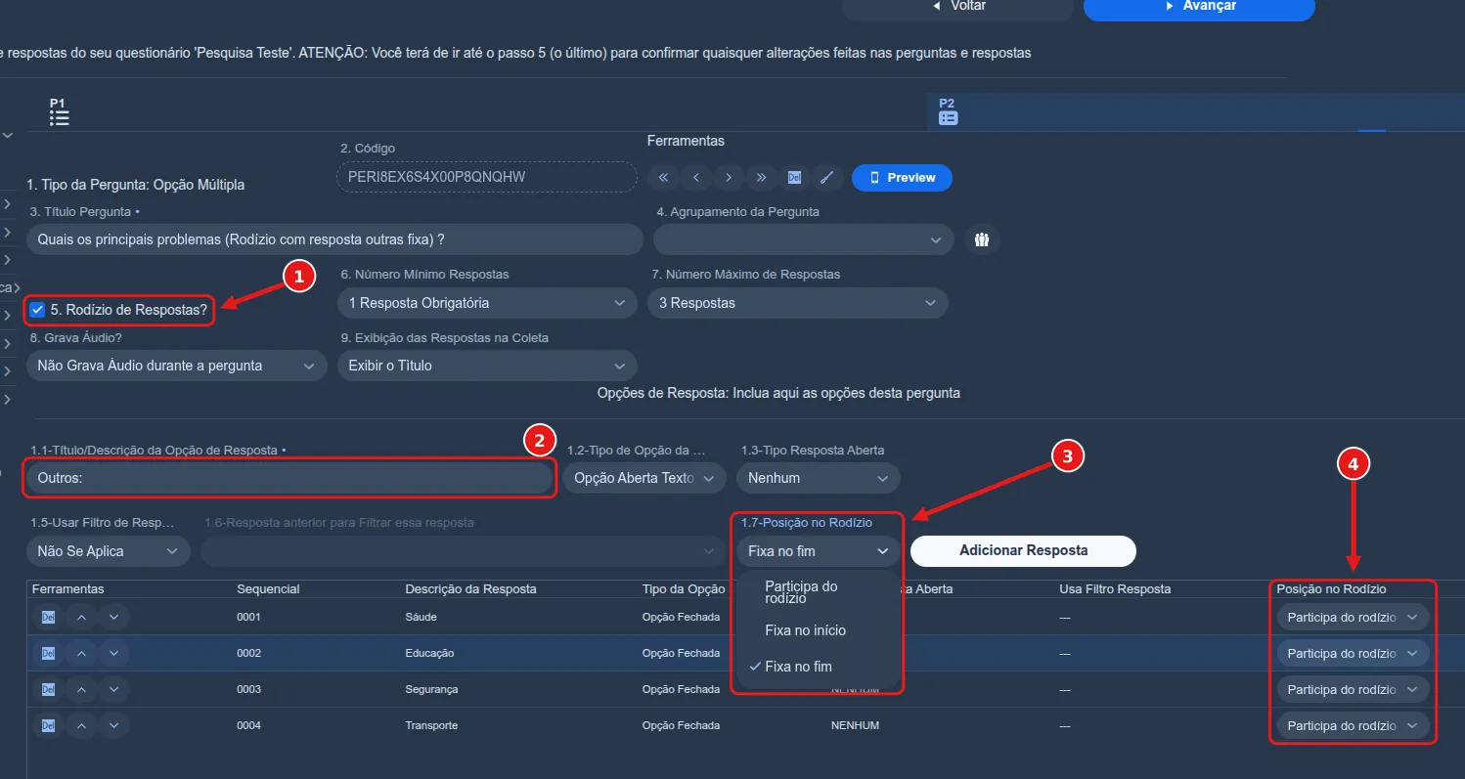Toggle the Posição no Rodízio 'Fixa no fim' select
The height and width of the screenshot is (779, 1465).
(819, 551)
